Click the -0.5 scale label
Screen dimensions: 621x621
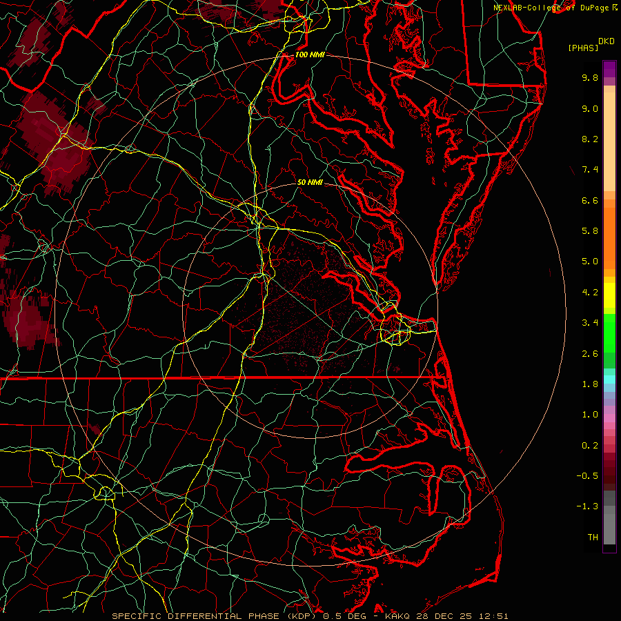tap(587, 476)
